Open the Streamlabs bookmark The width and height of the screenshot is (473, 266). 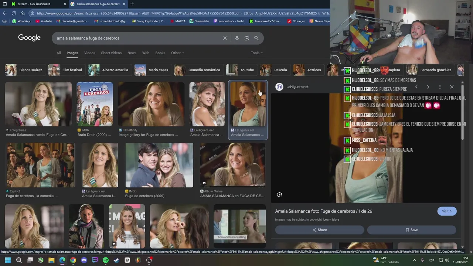point(199,21)
